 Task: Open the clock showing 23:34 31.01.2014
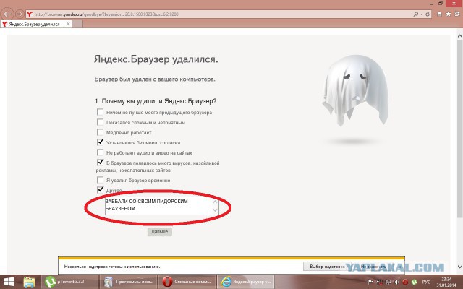(447, 282)
